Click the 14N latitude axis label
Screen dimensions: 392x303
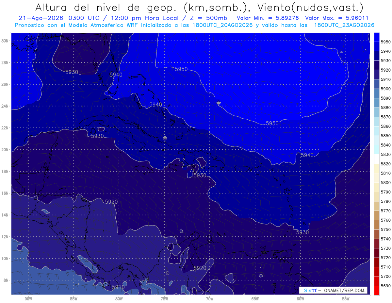tap(5, 215)
